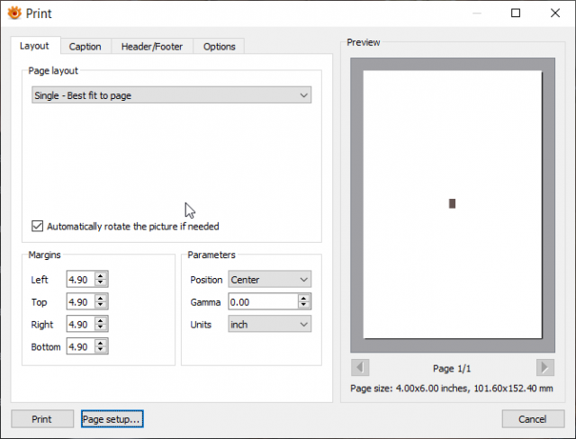Expand the Units dropdown
The width and height of the screenshot is (576, 439).
(270, 325)
